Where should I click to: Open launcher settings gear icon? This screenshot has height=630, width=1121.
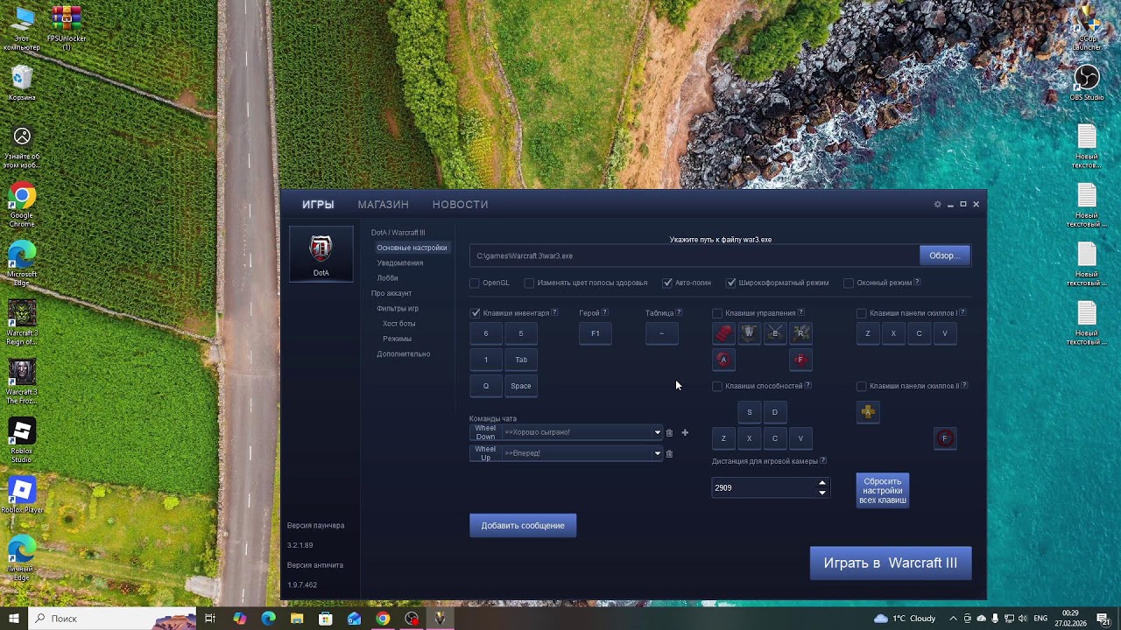(x=937, y=205)
